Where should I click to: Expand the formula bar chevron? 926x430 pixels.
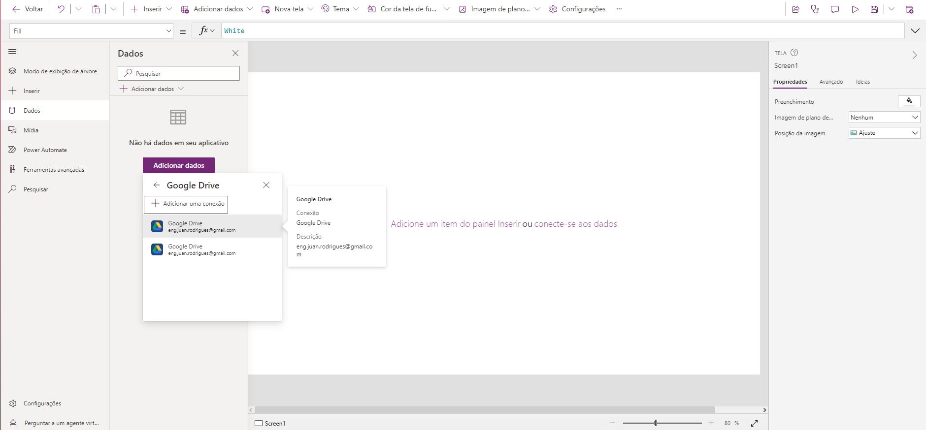[x=915, y=31]
